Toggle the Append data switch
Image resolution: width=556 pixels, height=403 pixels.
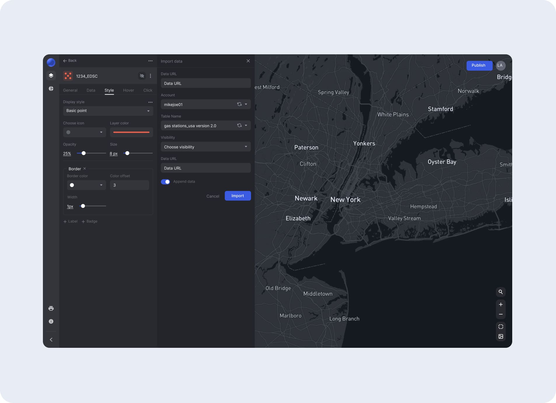tap(165, 182)
